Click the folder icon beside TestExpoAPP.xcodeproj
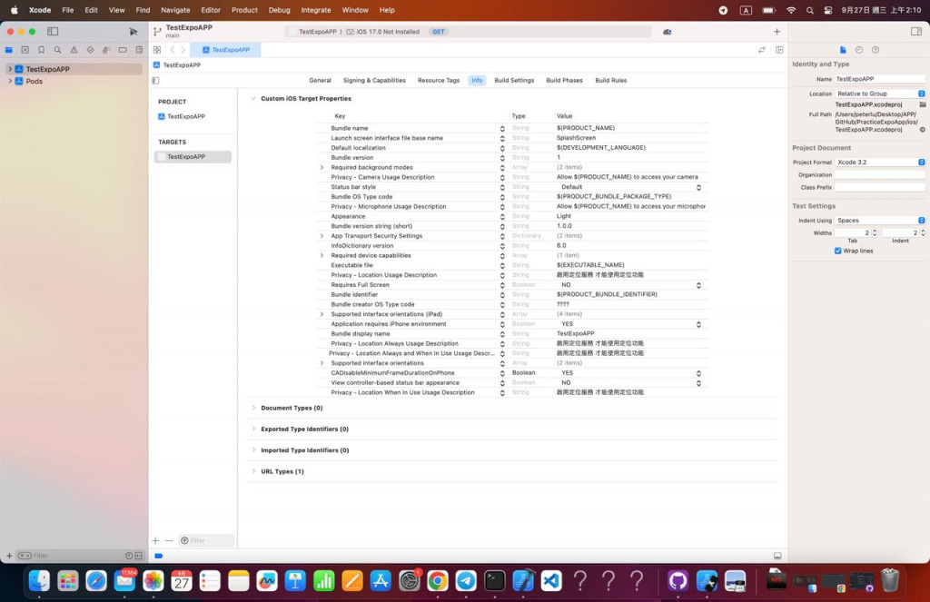The image size is (930, 602). (923, 104)
